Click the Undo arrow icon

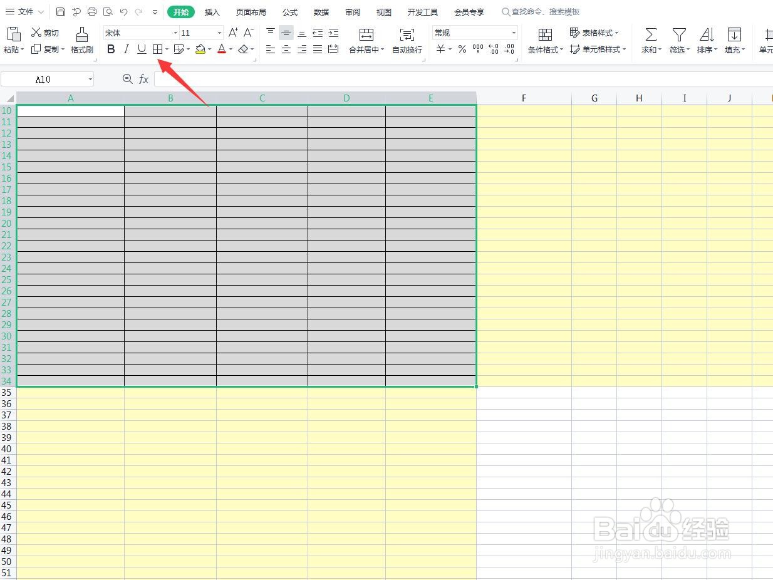pos(123,12)
